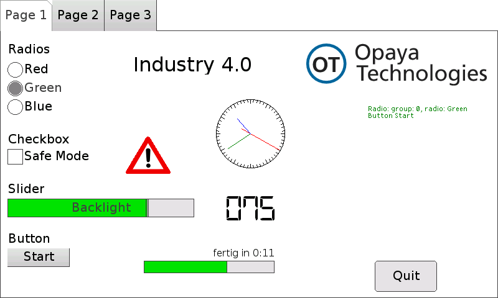Screen dimensions: 498x298
Task: Select the Green radio button
Action: click(15, 88)
